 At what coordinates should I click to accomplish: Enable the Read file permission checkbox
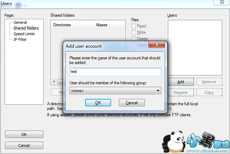click(133, 26)
